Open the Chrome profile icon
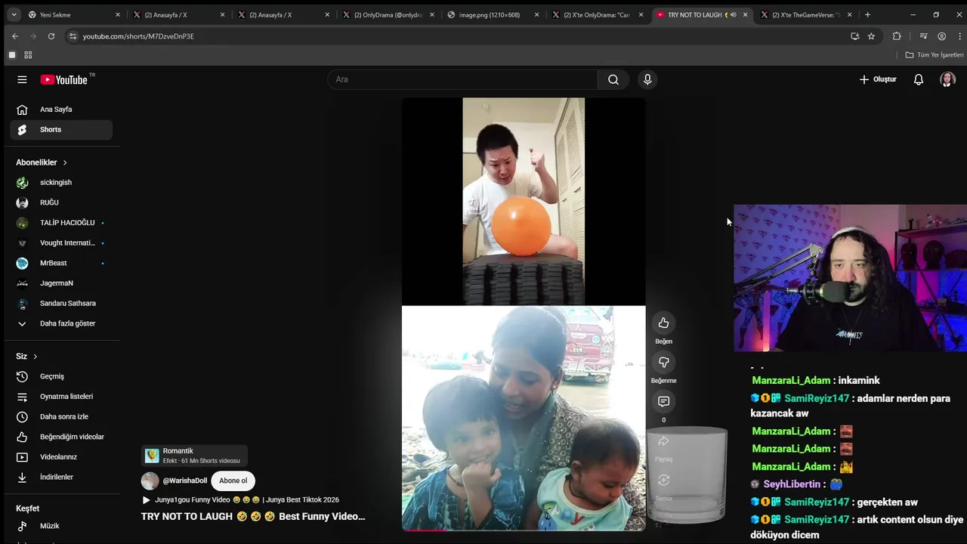967x544 pixels. tap(941, 36)
